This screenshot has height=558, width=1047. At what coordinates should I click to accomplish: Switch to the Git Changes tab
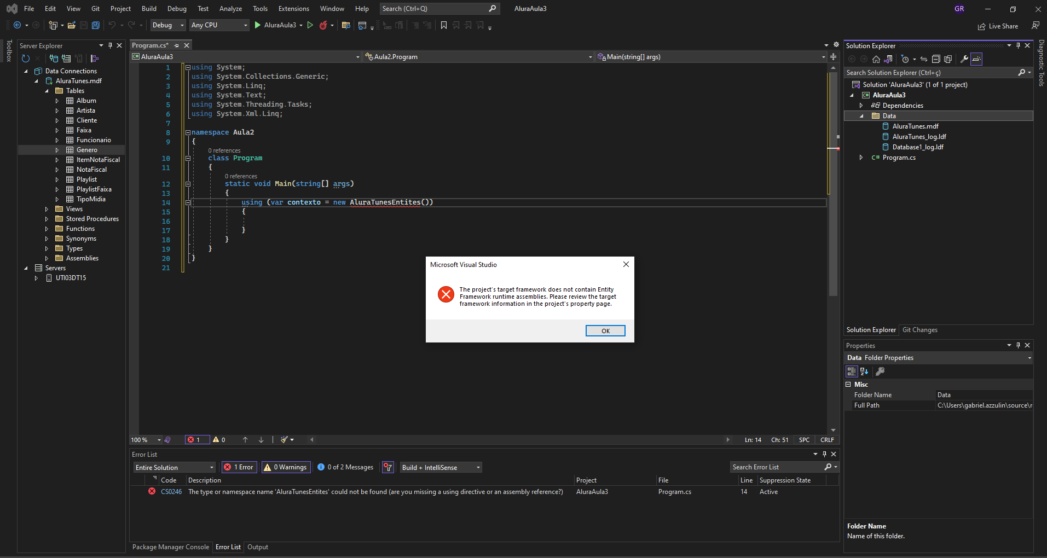click(920, 330)
